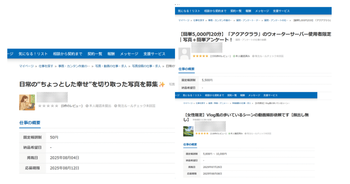
Task: Open 相談から契約まで in the Vlog page menu
Action: (x=215, y=95)
